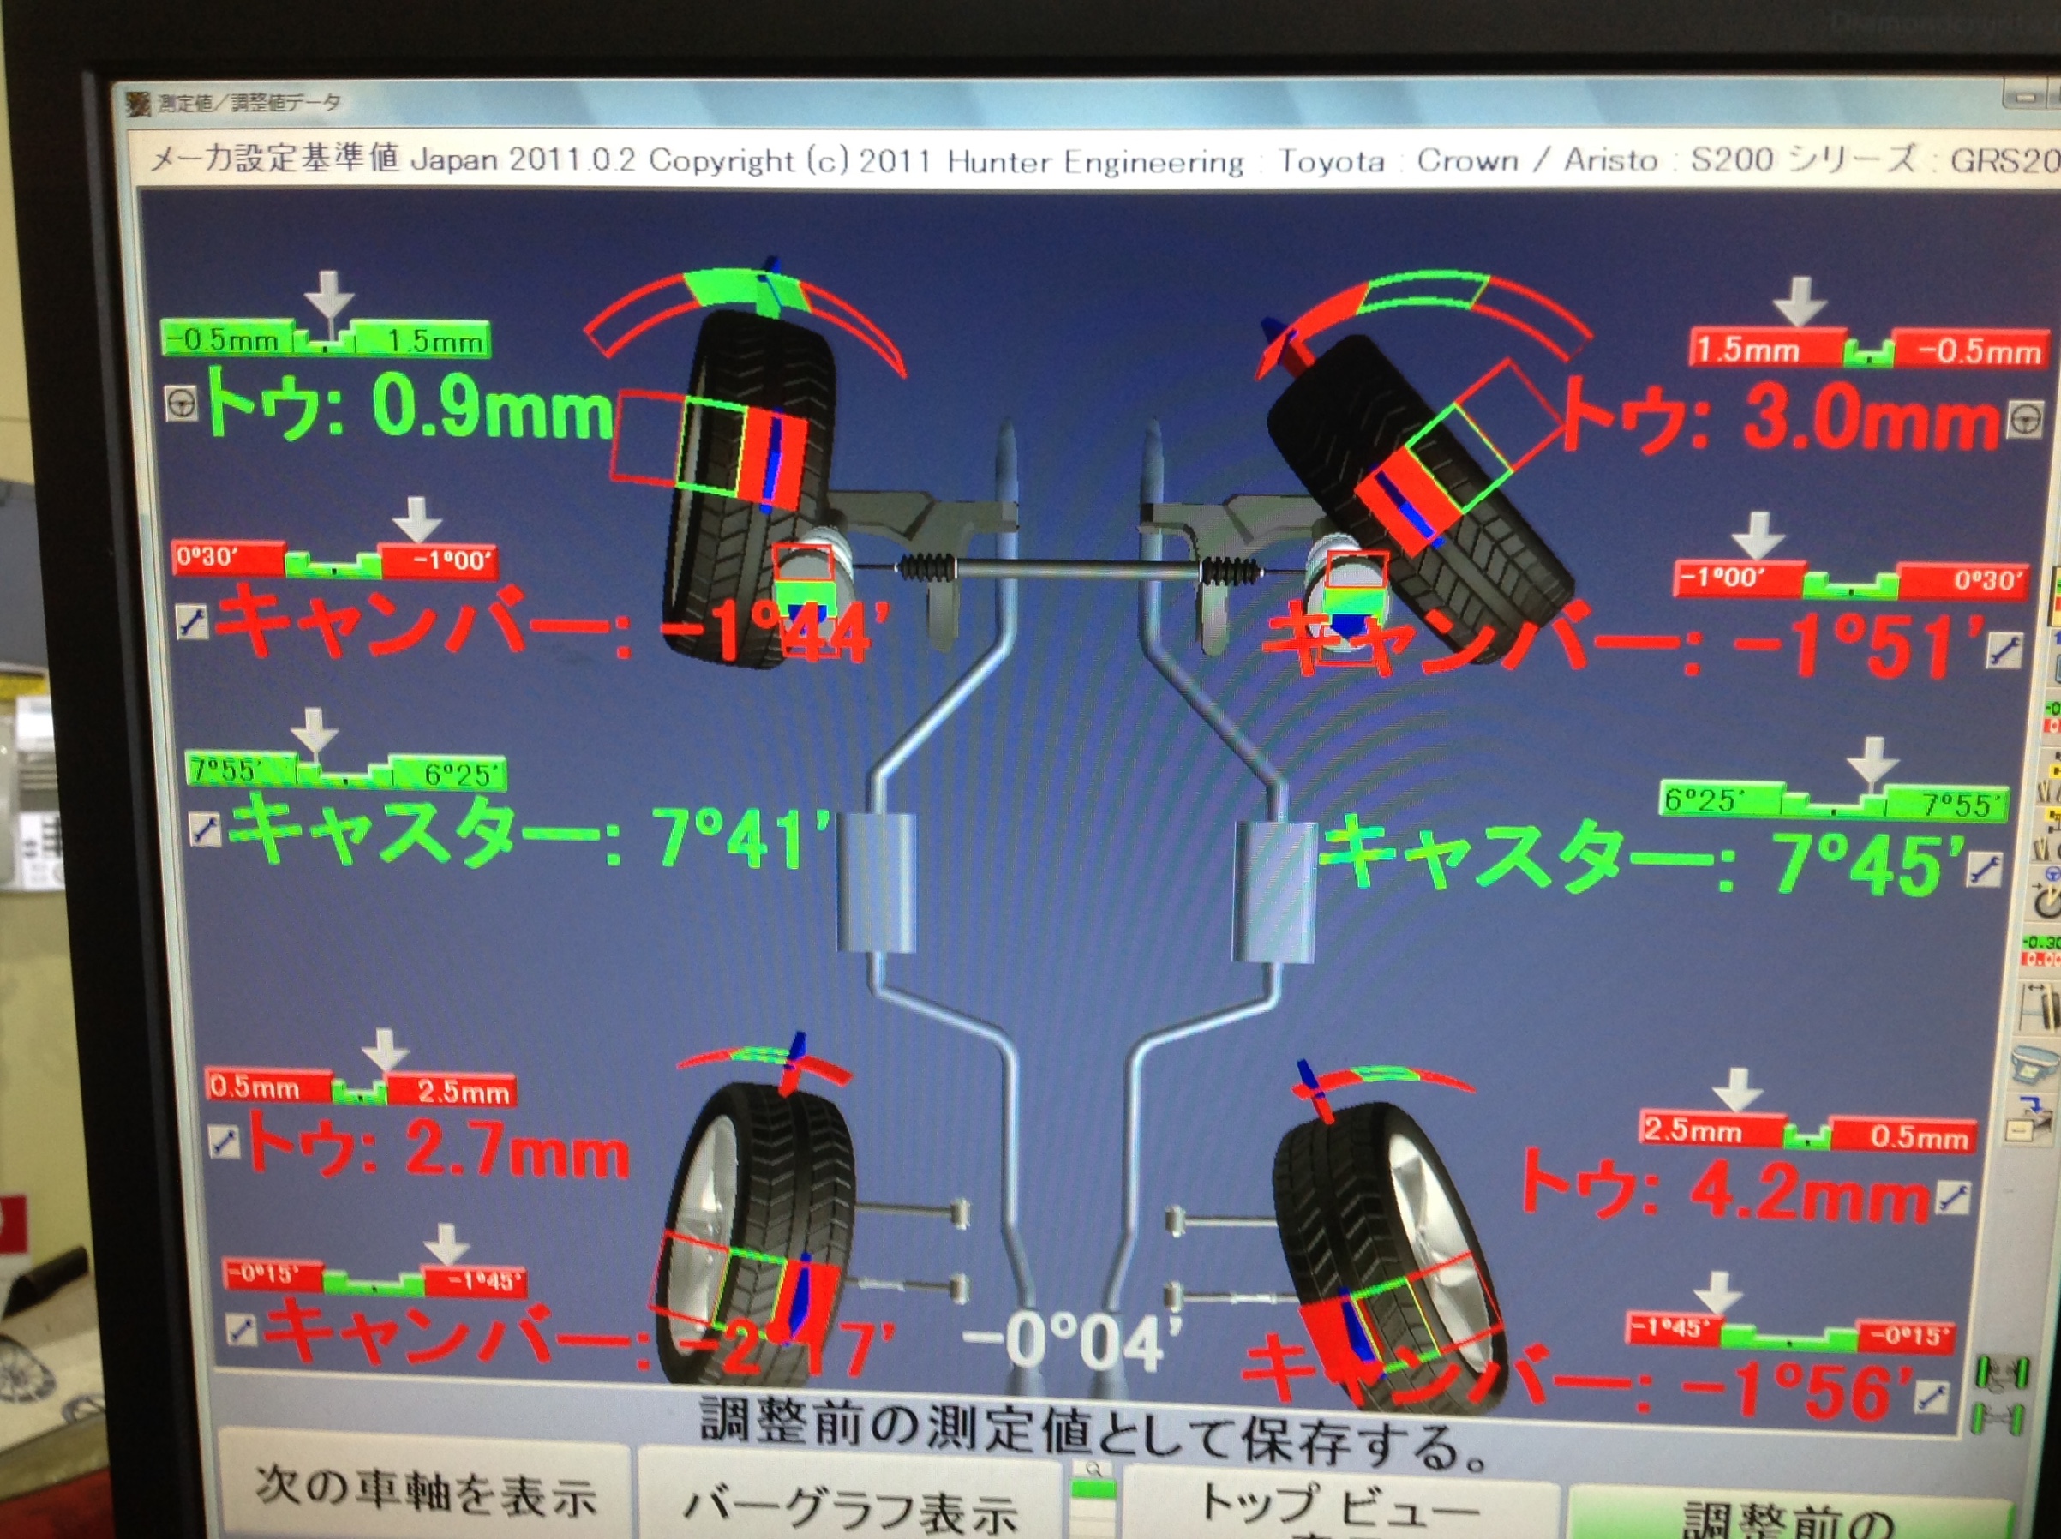This screenshot has height=1539, width=2061.
Task: Click the wrench icon beside right front camber -1°51'
Action: click(x=2004, y=650)
